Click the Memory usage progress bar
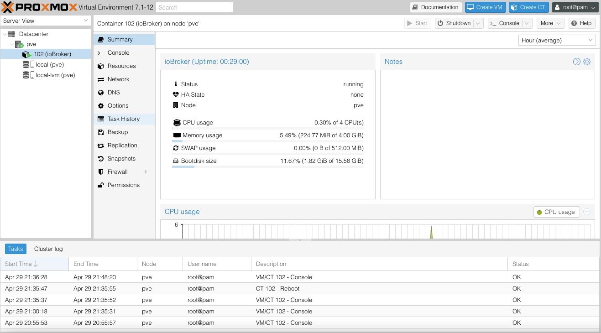 pyautogui.click(x=268, y=141)
